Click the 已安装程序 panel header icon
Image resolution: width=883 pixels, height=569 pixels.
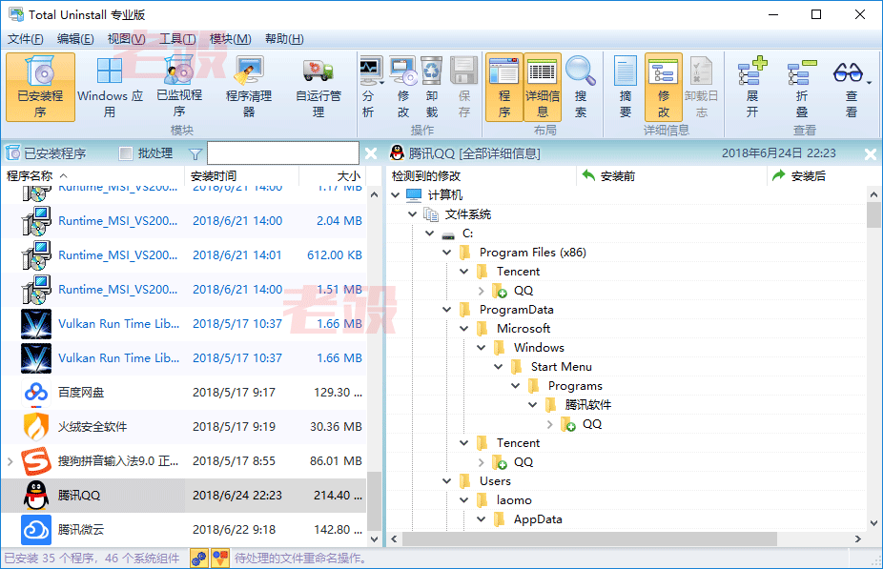tap(12, 153)
